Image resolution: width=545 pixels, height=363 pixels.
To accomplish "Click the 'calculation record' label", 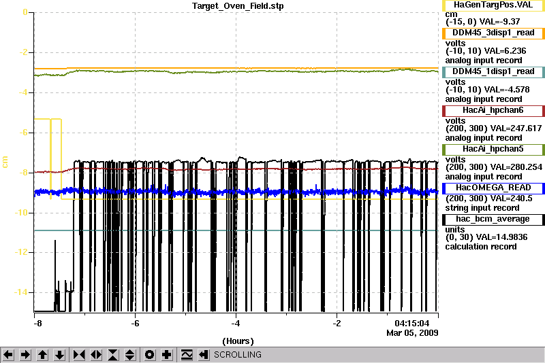I will point(481,247).
